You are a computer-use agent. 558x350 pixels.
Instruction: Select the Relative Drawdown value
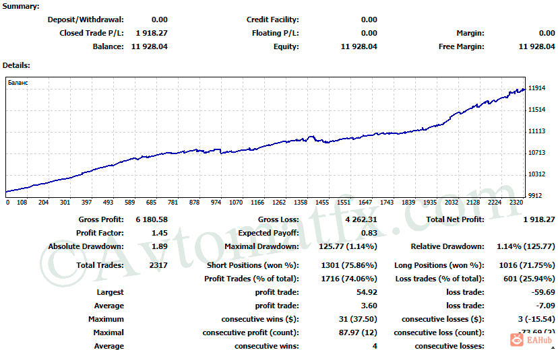click(526, 246)
